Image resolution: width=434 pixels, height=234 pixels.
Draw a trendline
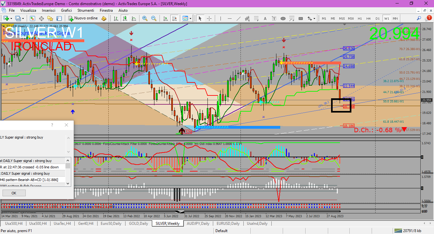(x=238, y=18)
